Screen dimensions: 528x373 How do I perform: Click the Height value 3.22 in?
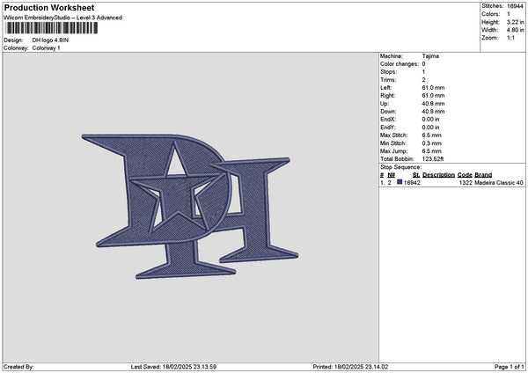coord(515,22)
